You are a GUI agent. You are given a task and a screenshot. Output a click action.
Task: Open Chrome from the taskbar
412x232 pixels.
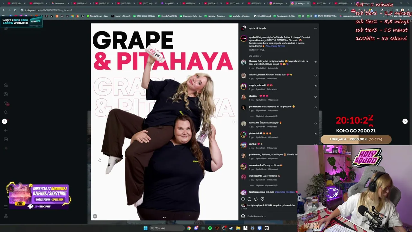pos(189,228)
